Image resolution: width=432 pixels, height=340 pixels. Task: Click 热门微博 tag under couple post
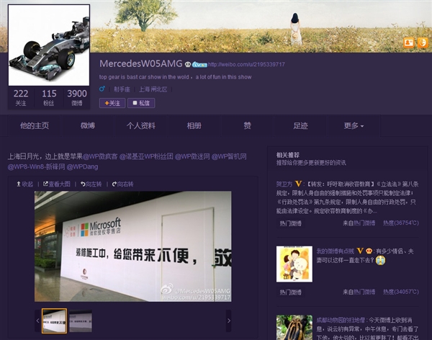coord(290,292)
